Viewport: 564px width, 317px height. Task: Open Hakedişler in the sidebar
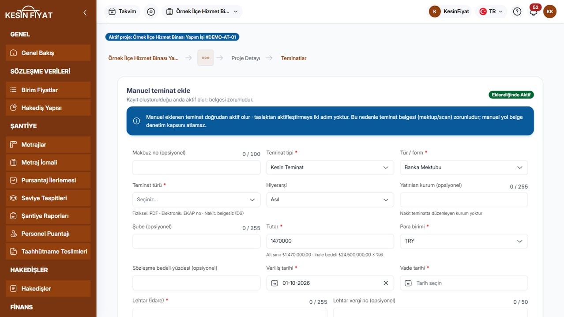click(x=48, y=289)
